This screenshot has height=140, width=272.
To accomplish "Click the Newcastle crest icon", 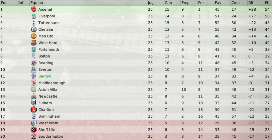I will (x=34, y=96).
